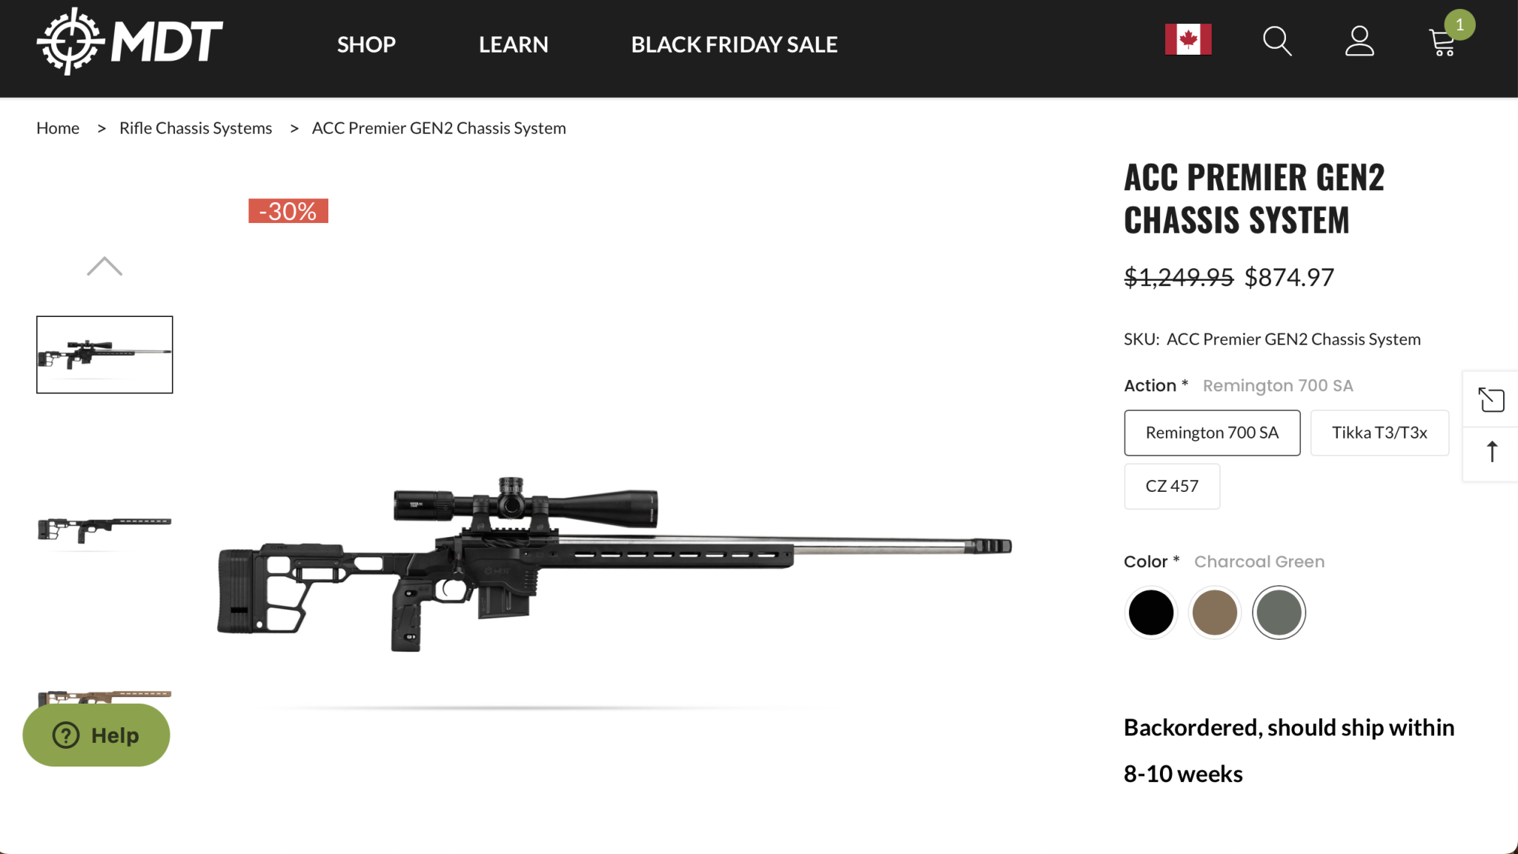Open the LEARN menu
The image size is (1518, 854).
click(513, 44)
